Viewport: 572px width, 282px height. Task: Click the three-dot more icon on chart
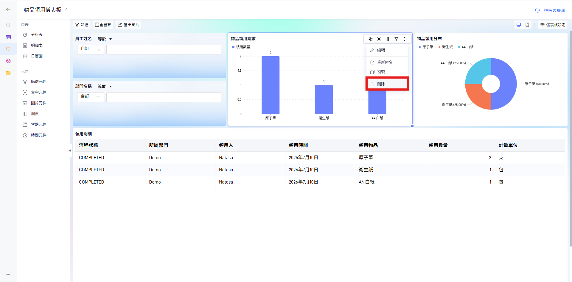(405, 39)
